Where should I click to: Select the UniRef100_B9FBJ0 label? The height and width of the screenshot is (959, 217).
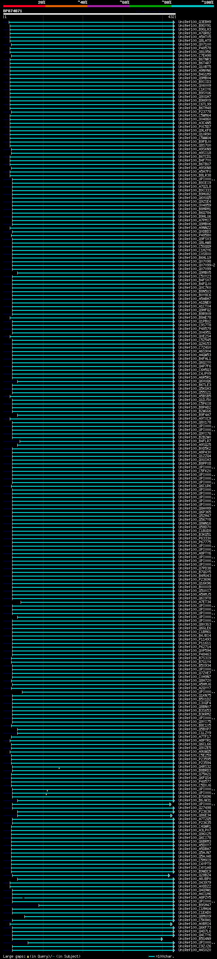194,142
